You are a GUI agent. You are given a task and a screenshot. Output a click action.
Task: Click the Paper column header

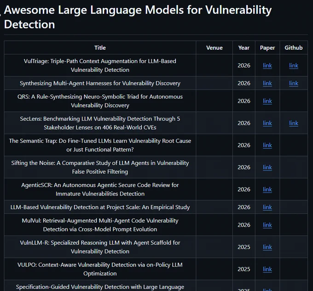pyautogui.click(x=267, y=48)
